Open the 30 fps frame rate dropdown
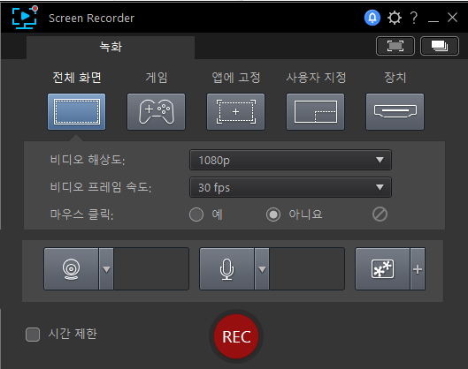 click(x=290, y=188)
